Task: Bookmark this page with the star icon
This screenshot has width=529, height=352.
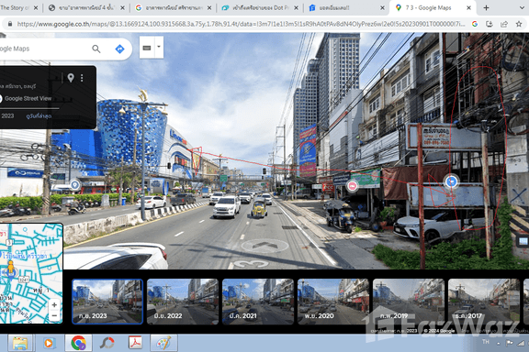Action: click(519, 24)
